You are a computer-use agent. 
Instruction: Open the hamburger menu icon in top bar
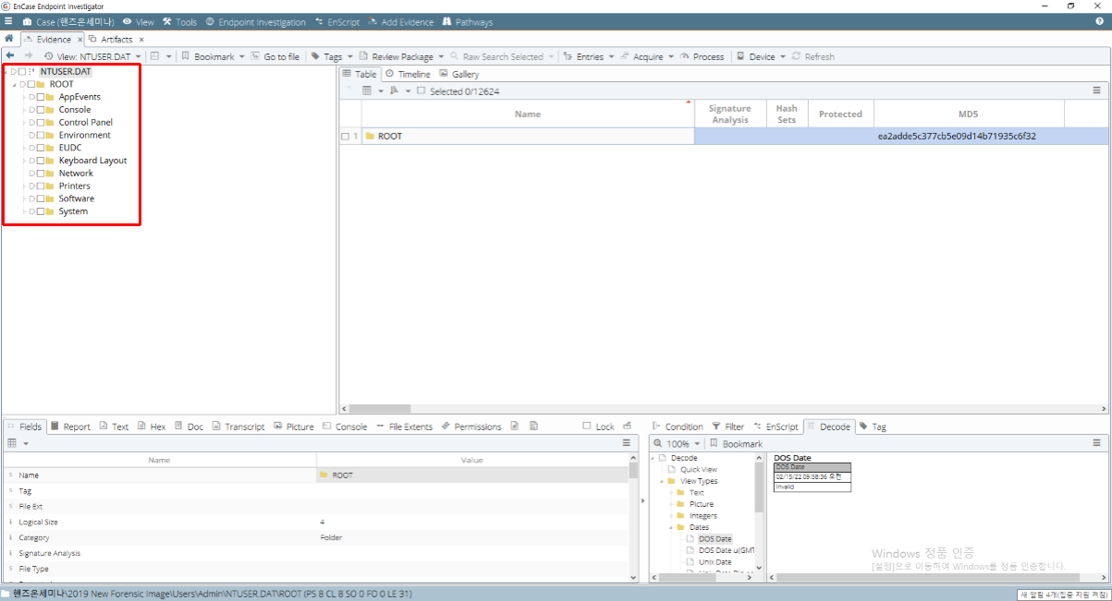(8, 21)
